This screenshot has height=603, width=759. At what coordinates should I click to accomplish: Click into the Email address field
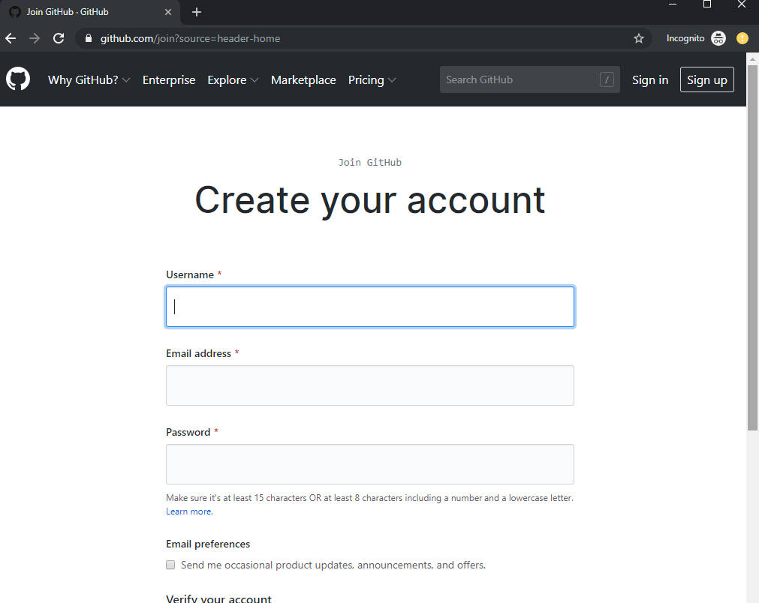click(370, 385)
